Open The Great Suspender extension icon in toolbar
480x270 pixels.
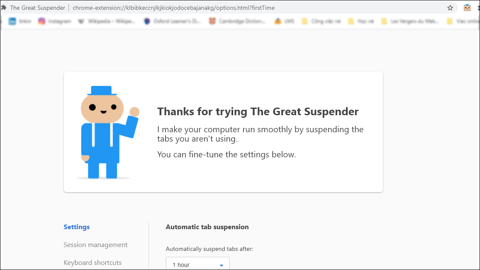tap(467, 8)
